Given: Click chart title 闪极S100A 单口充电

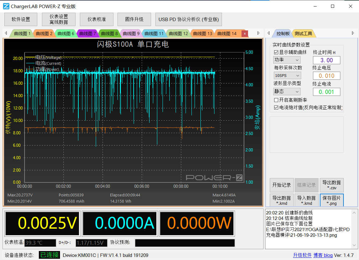Looking at the screenshot, I should (x=133, y=44).
